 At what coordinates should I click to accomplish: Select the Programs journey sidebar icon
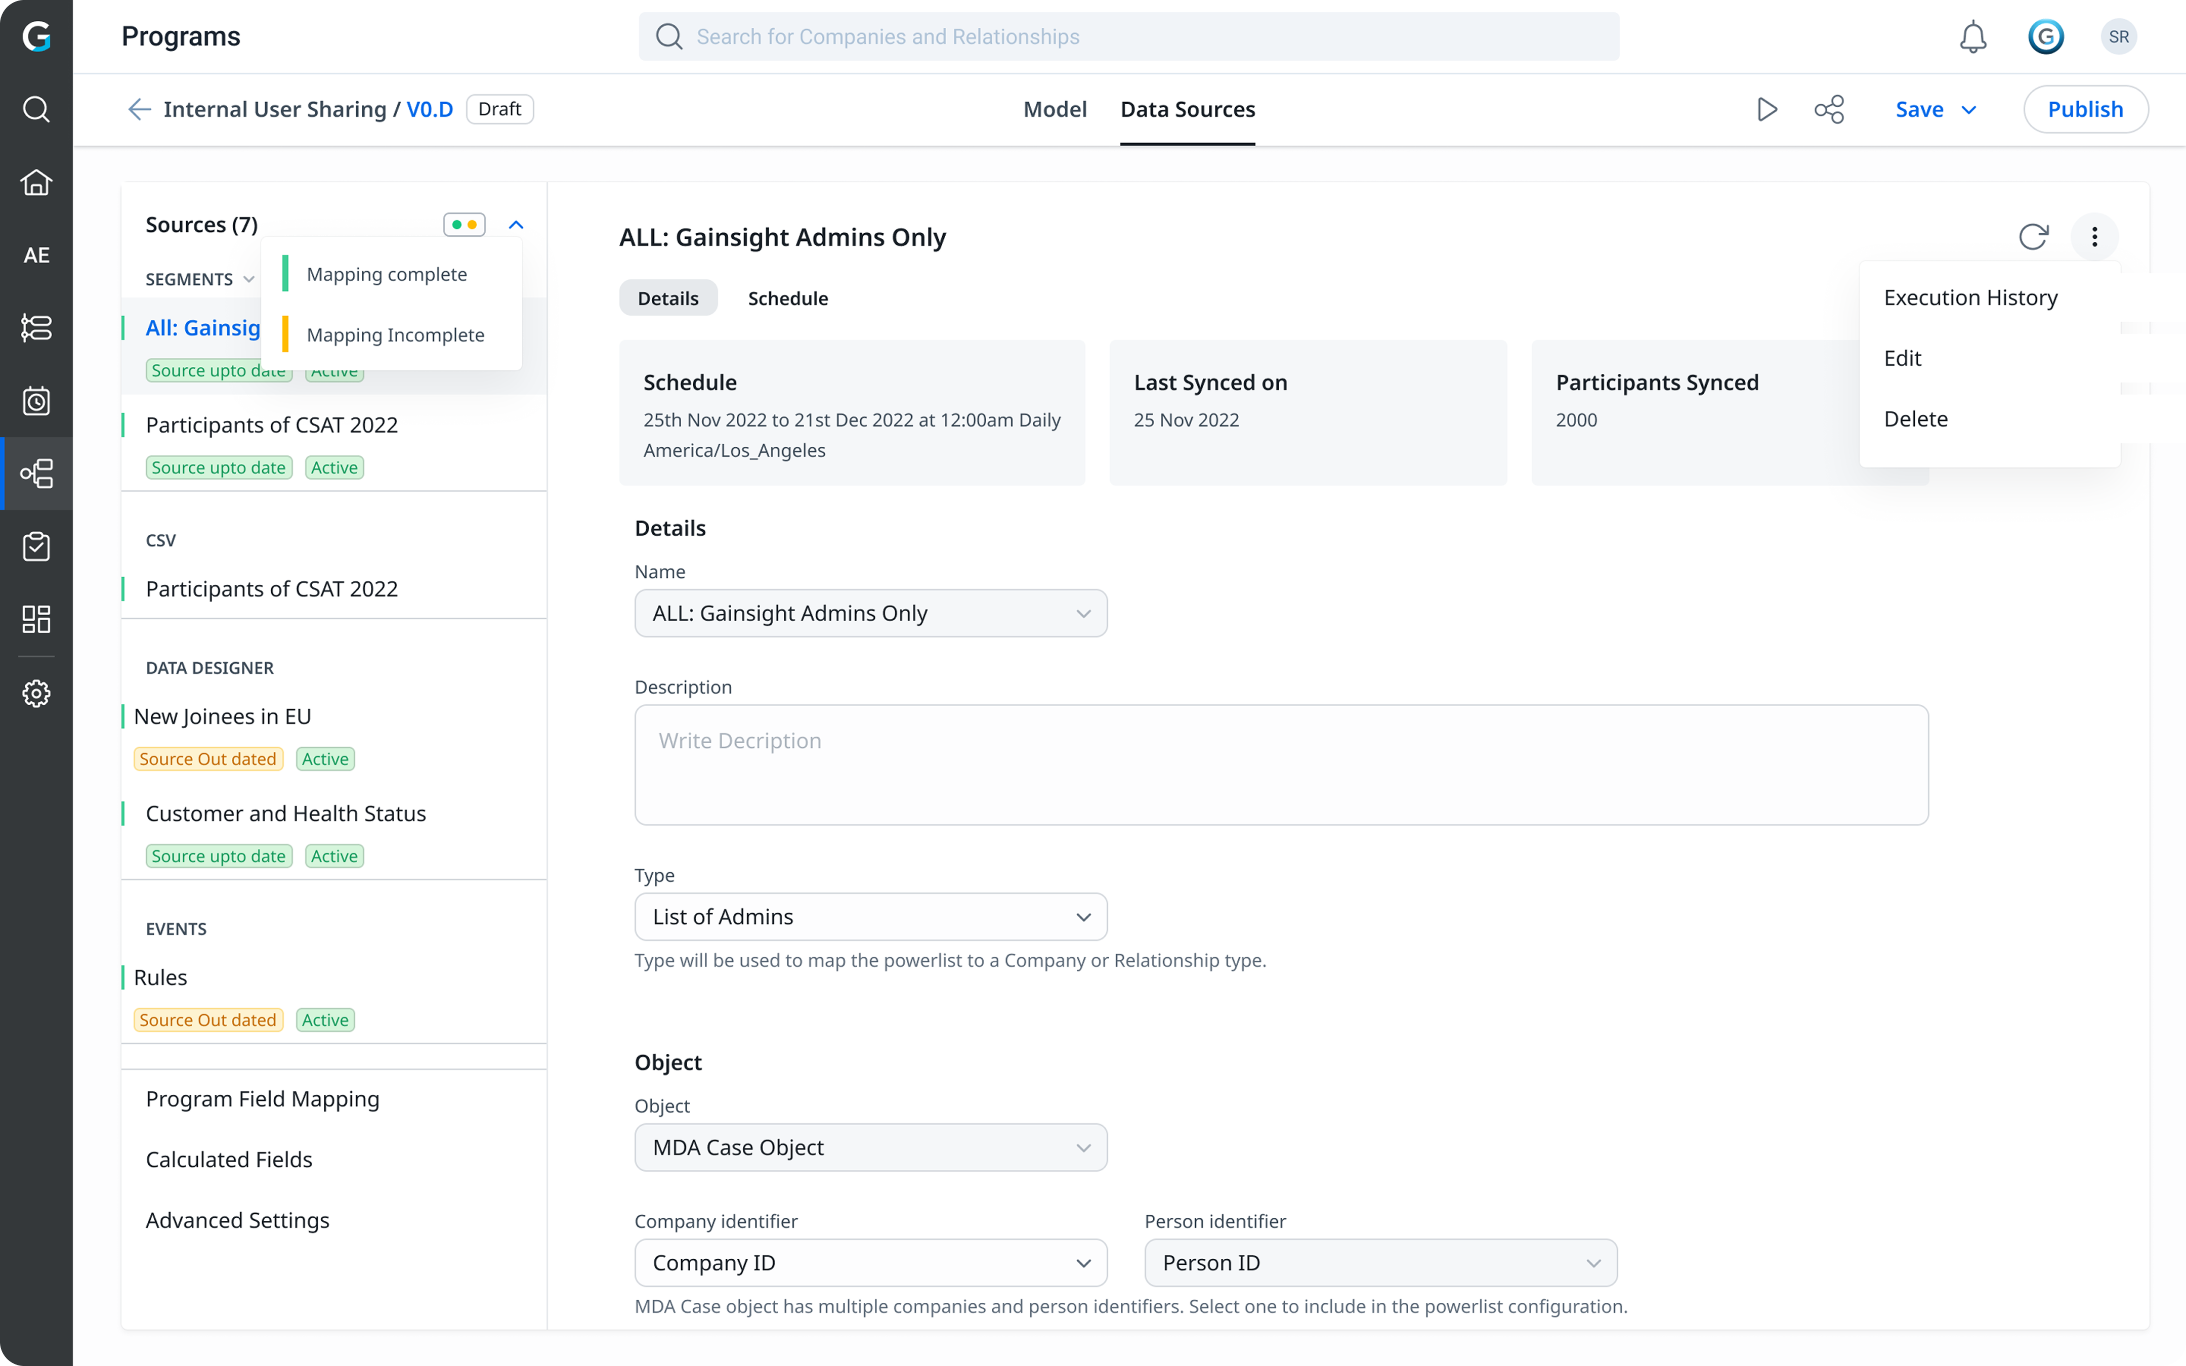click(36, 474)
